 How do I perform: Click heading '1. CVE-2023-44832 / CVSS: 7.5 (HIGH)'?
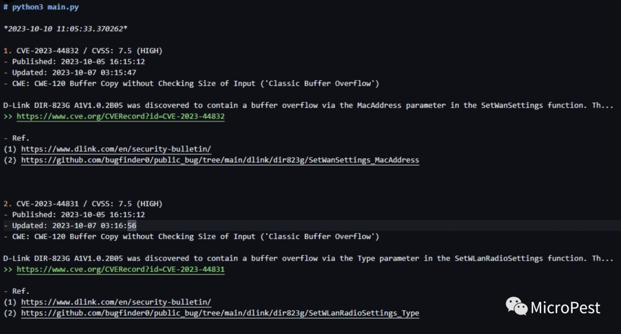(x=83, y=51)
